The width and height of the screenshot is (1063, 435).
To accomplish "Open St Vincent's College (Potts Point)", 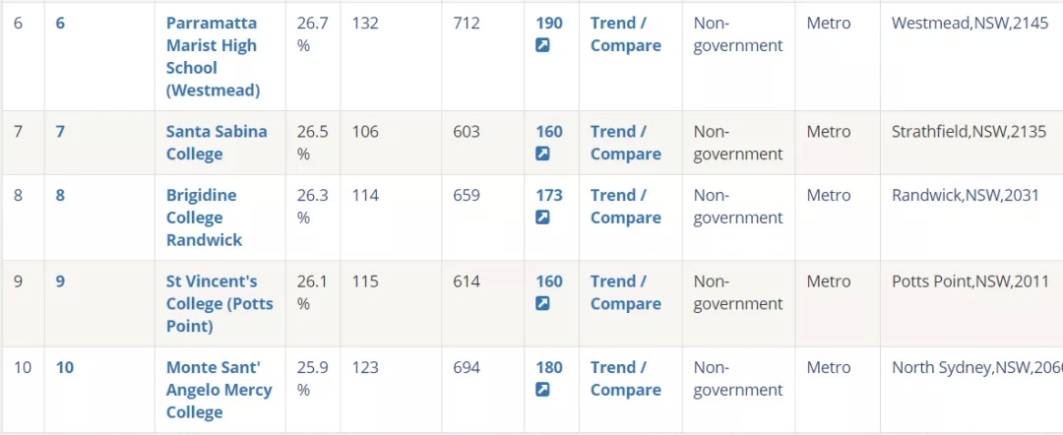I will pos(219,303).
